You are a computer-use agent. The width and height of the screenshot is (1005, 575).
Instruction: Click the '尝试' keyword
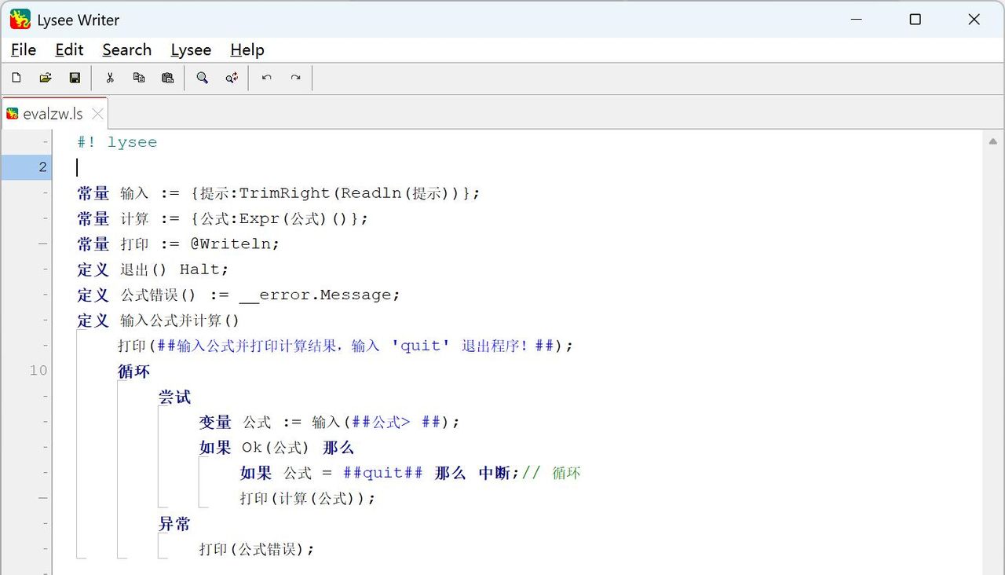(174, 397)
